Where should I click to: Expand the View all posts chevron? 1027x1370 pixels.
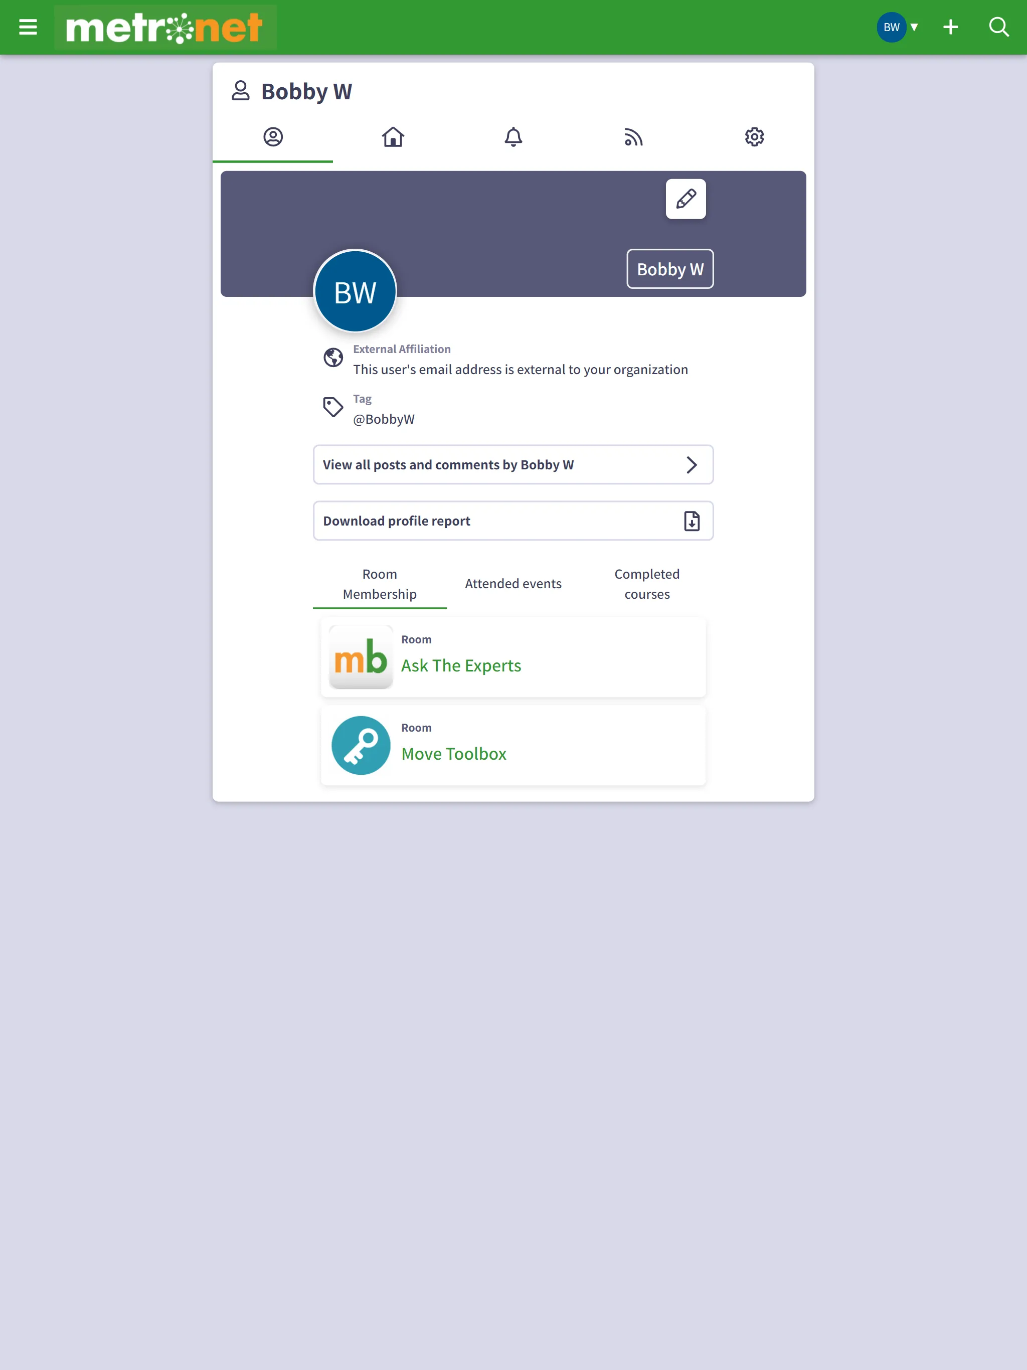692,464
